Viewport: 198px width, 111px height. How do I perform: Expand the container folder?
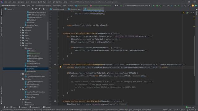(x=21, y=30)
